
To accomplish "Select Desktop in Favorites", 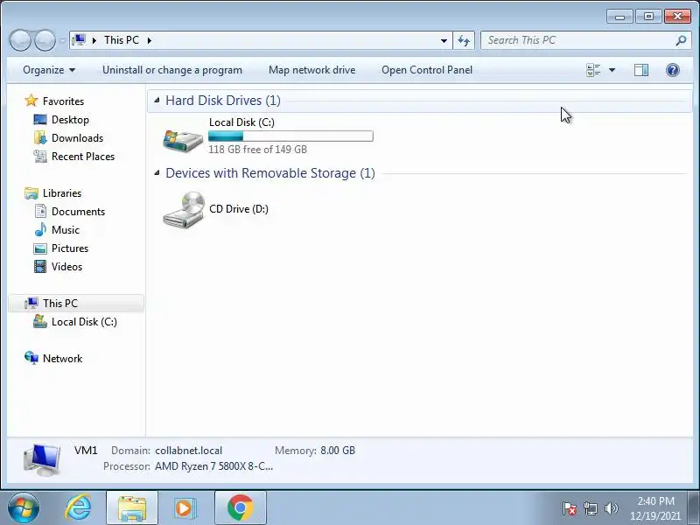I will 70,120.
